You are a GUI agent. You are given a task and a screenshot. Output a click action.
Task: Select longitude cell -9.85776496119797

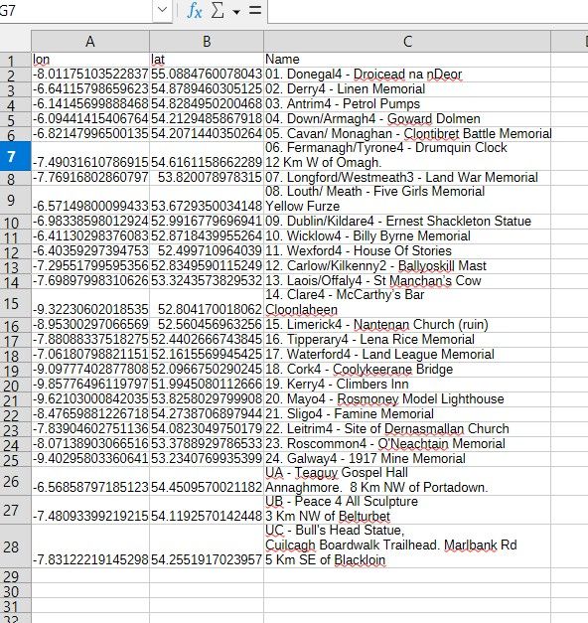click(90, 385)
